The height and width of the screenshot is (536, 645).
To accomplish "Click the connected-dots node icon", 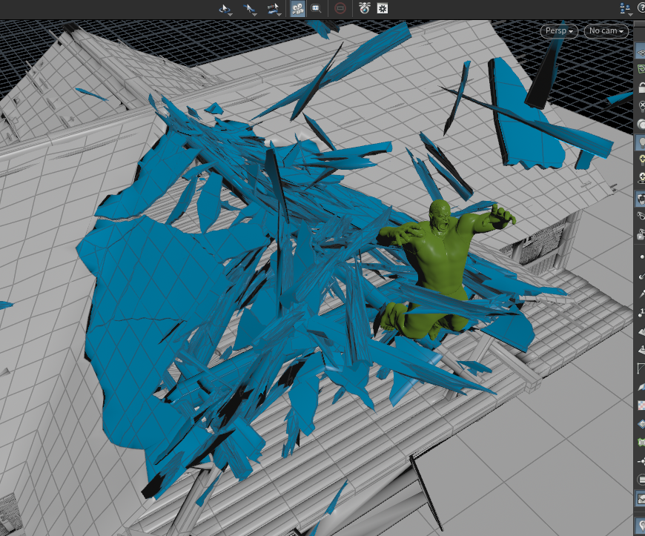I will click(x=641, y=461).
